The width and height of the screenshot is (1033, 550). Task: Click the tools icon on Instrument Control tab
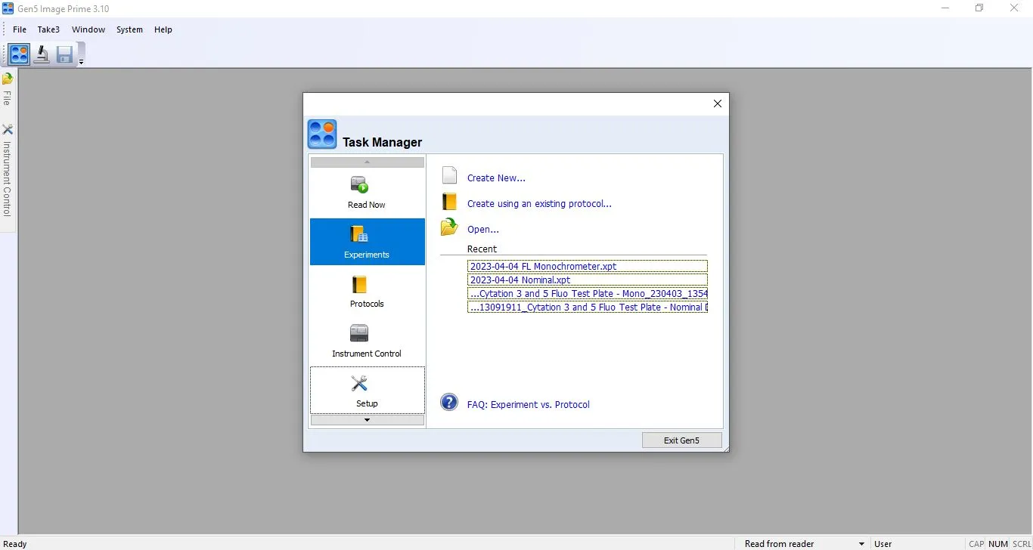8,129
